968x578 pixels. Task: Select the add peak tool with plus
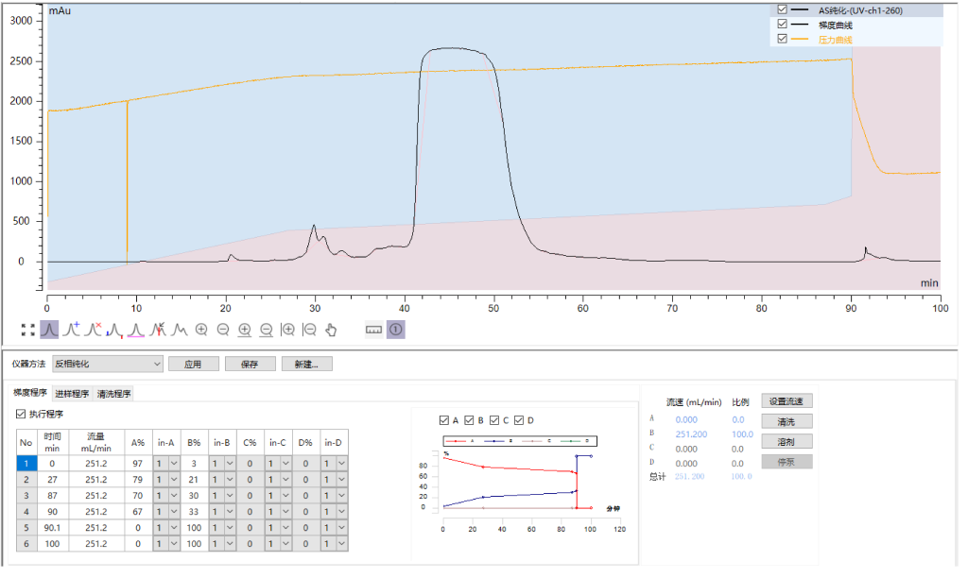coord(71,330)
